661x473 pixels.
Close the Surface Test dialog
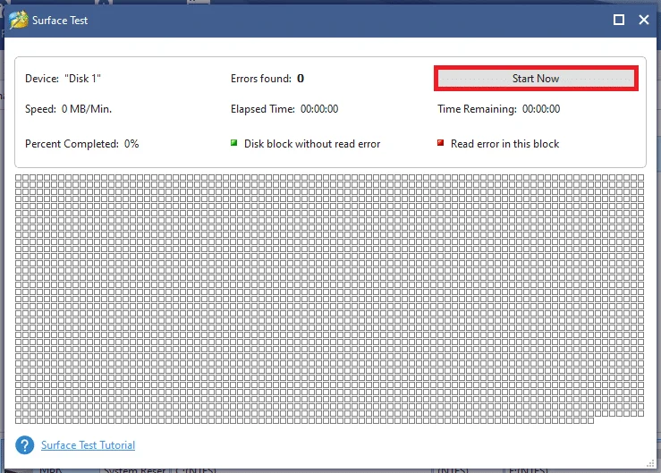coord(644,20)
